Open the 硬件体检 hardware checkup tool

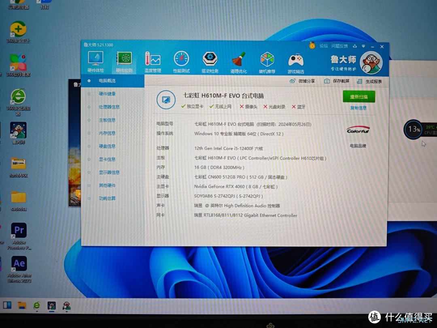point(95,62)
